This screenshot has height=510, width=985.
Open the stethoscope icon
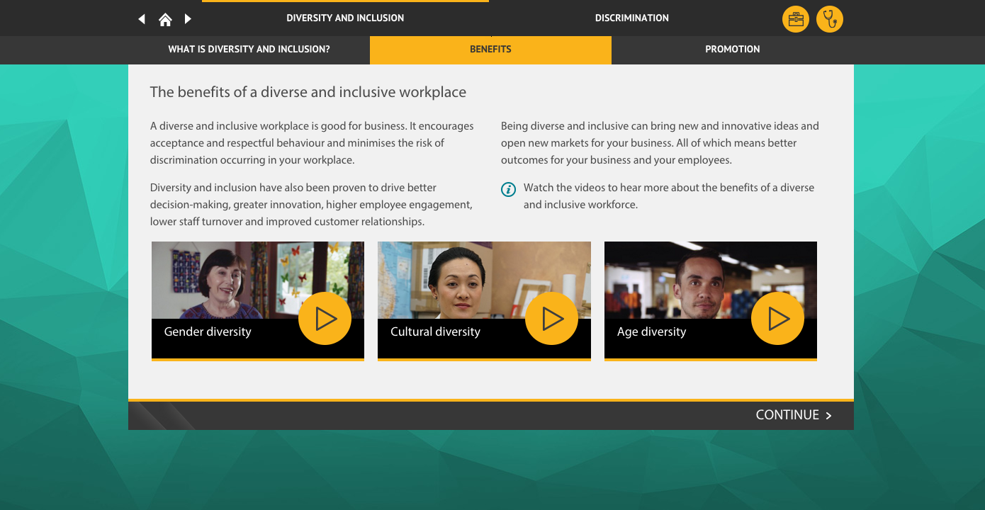click(830, 19)
